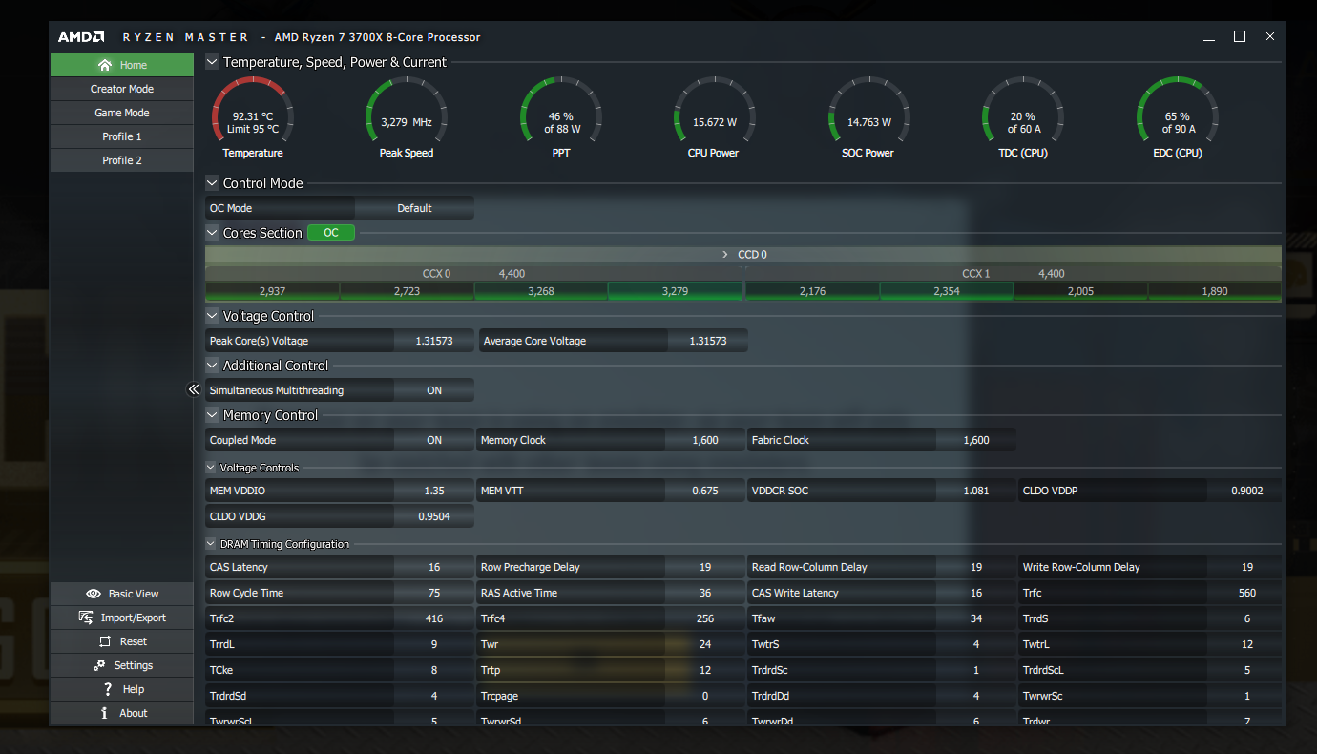The image size is (1317, 754).
Task: Open Profile 2
Action: [122, 160]
